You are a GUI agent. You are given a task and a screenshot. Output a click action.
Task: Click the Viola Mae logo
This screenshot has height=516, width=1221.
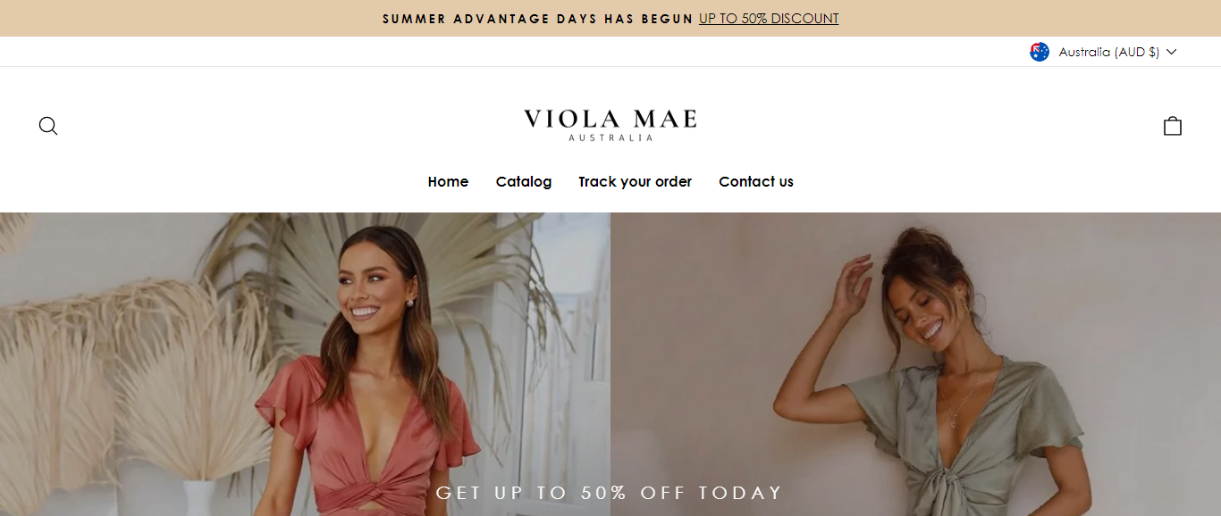tap(610, 125)
